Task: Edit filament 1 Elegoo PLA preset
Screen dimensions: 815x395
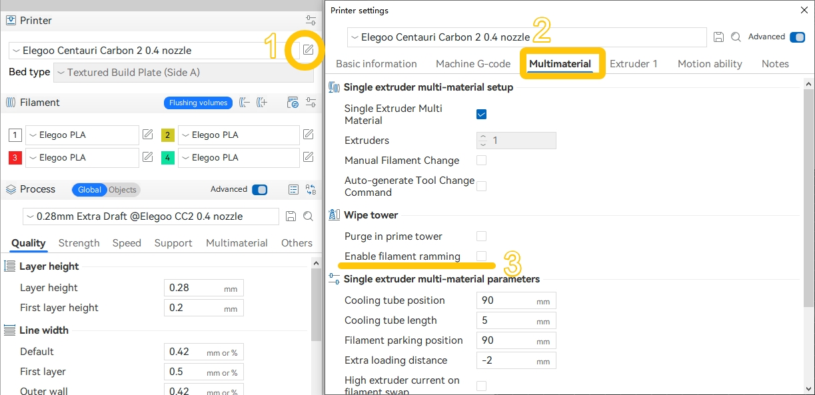Action: click(x=148, y=135)
